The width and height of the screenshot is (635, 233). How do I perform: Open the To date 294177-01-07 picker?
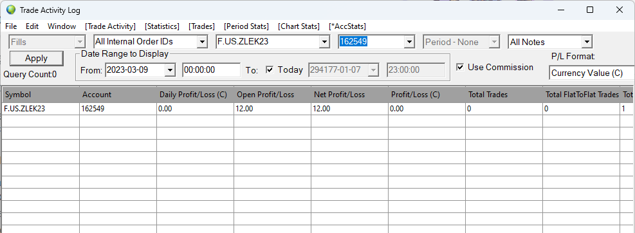click(344, 70)
